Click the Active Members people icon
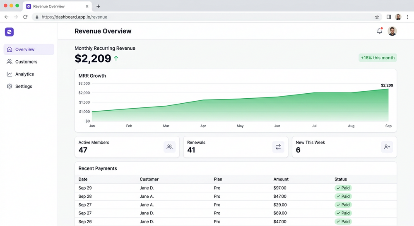414x226 pixels. click(169, 147)
